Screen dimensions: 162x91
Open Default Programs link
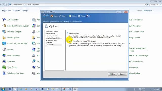click(135, 26)
